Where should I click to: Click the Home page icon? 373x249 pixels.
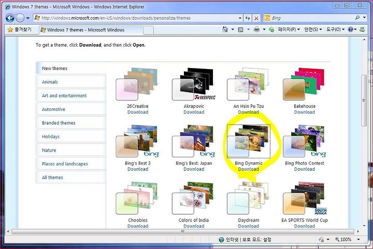point(225,29)
